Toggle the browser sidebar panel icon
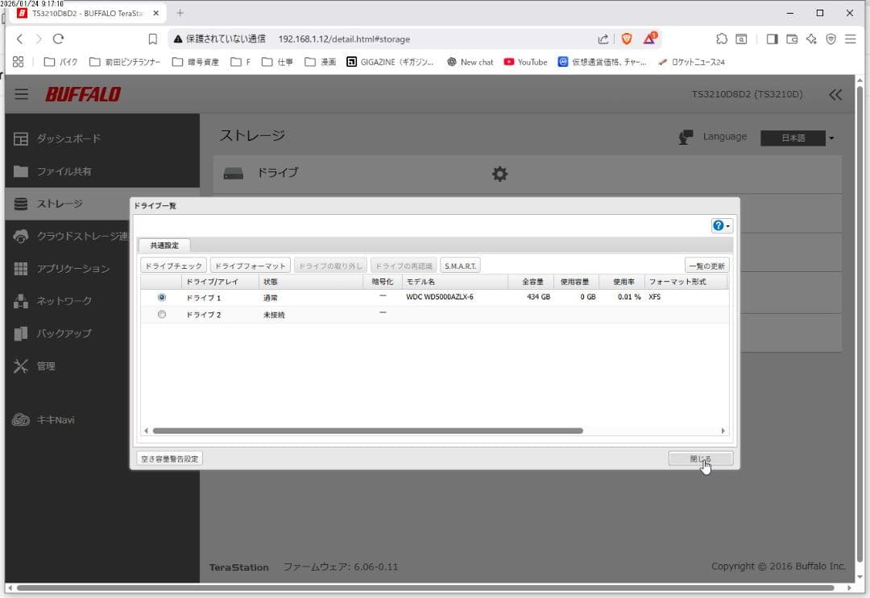Viewport: 870px width, 598px height. 772,39
